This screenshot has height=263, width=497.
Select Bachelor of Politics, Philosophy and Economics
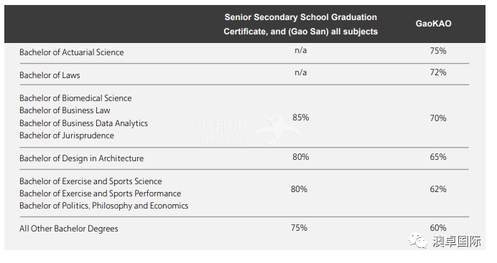pos(104,206)
